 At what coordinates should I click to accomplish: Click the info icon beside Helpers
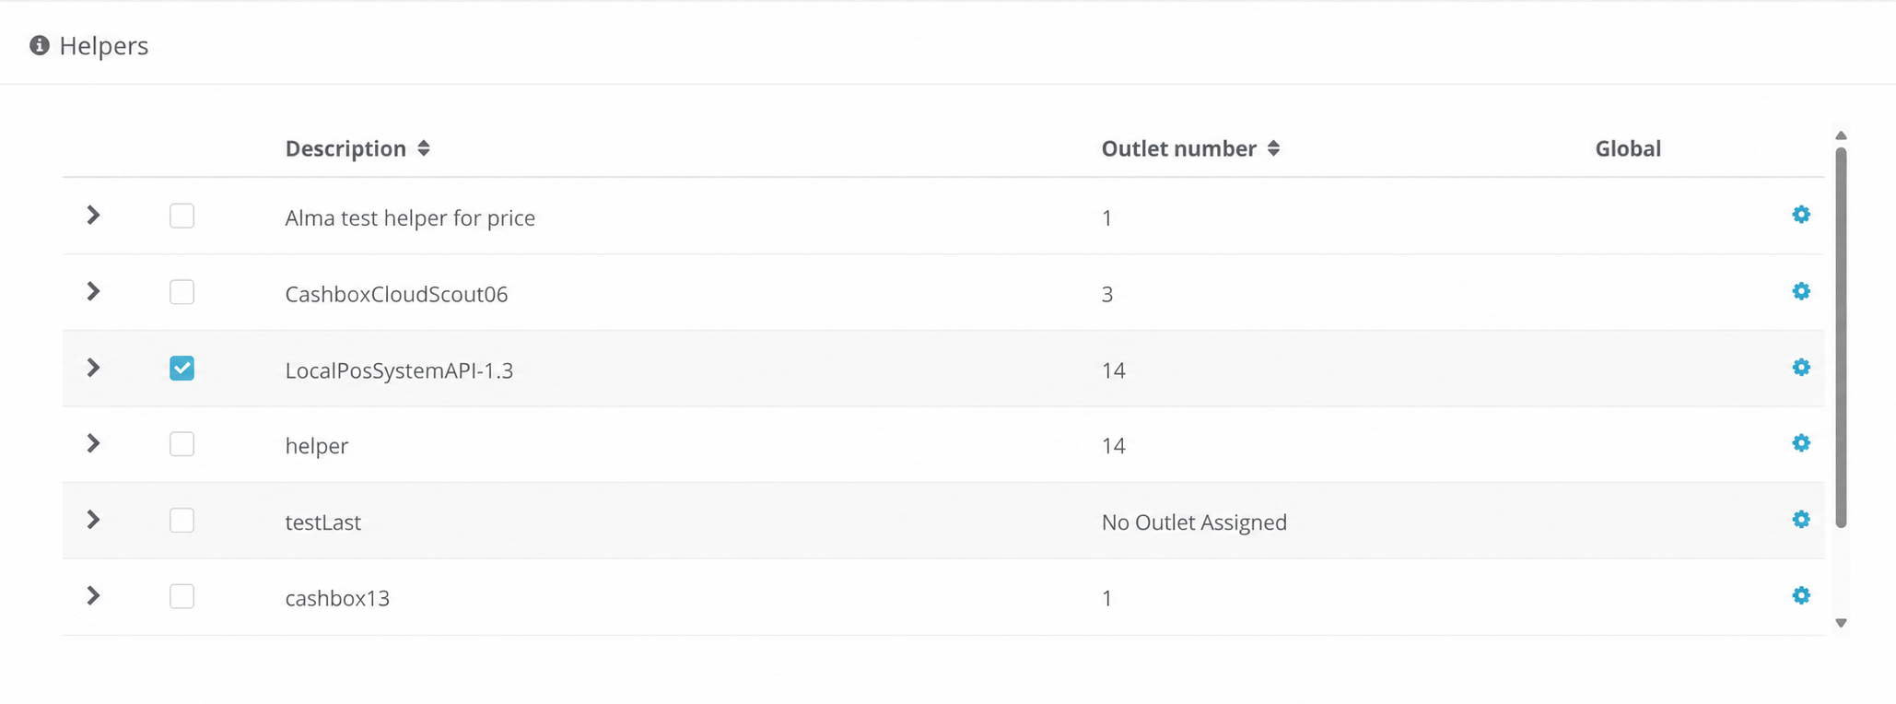pos(39,45)
